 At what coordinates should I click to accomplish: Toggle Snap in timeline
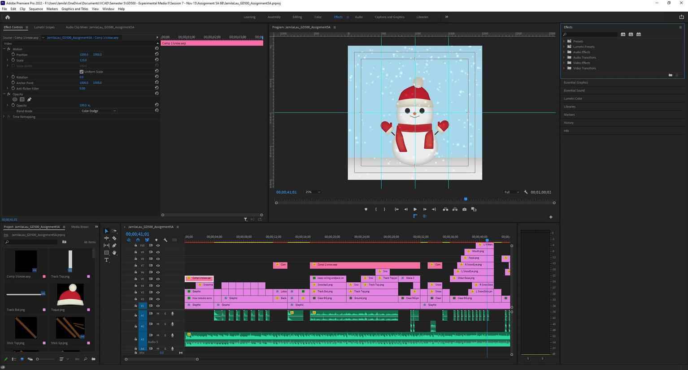click(x=138, y=240)
